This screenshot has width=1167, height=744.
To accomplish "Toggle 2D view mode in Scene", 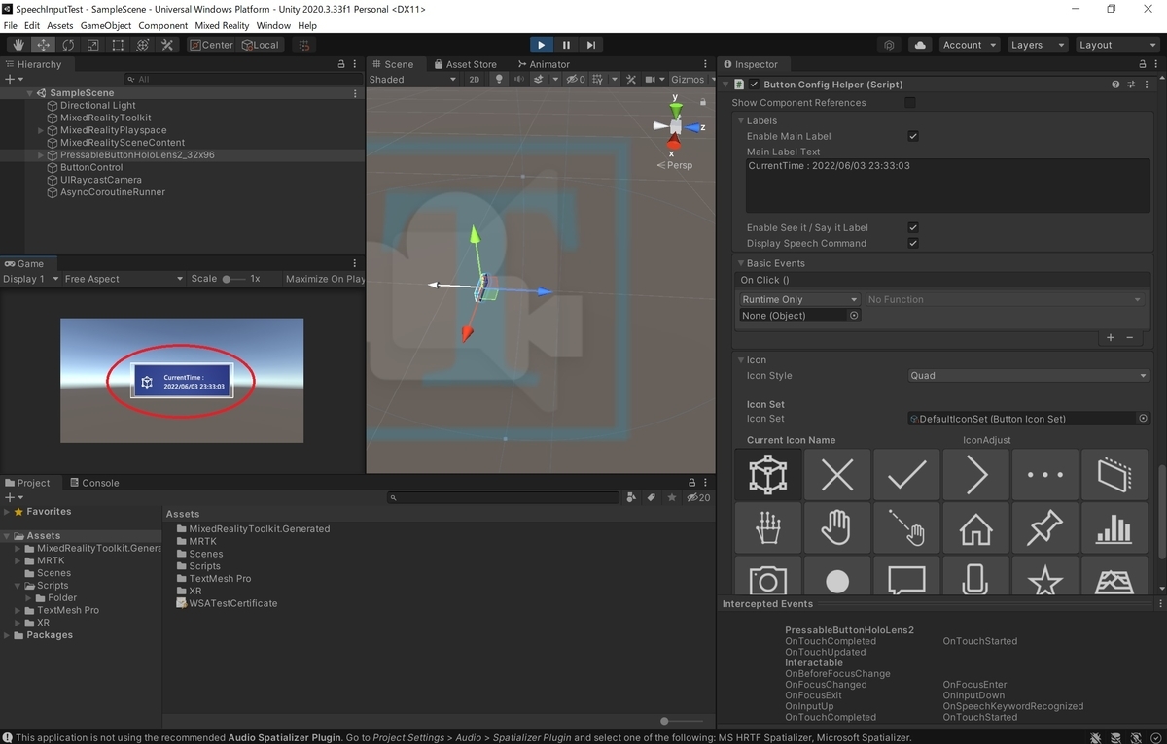I will (x=475, y=80).
